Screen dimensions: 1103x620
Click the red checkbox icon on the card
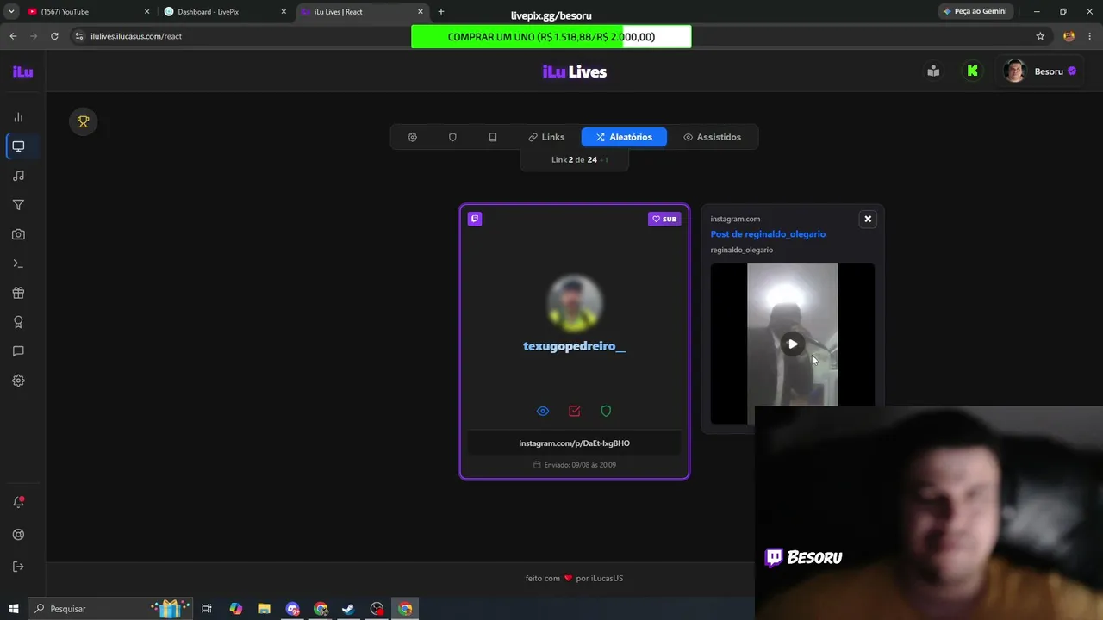point(575,412)
